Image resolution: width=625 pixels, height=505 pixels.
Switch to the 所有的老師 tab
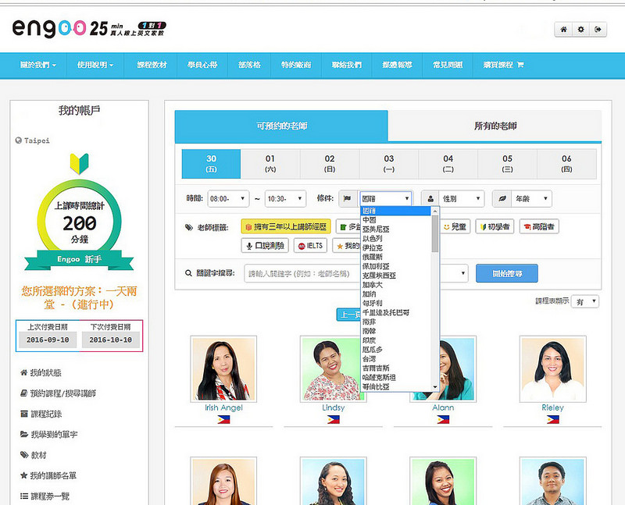click(x=495, y=126)
